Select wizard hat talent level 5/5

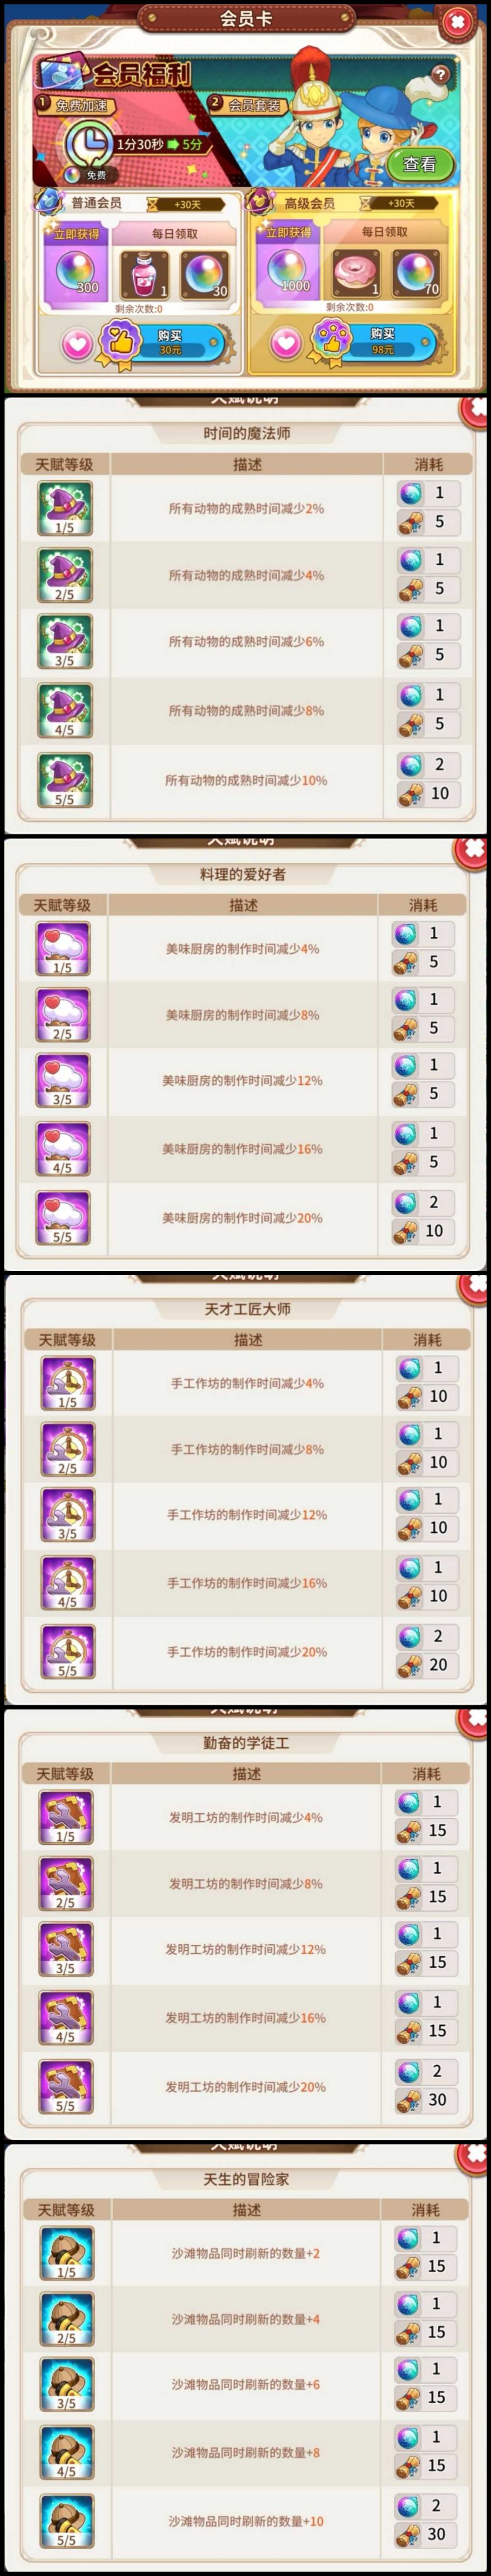(x=65, y=779)
